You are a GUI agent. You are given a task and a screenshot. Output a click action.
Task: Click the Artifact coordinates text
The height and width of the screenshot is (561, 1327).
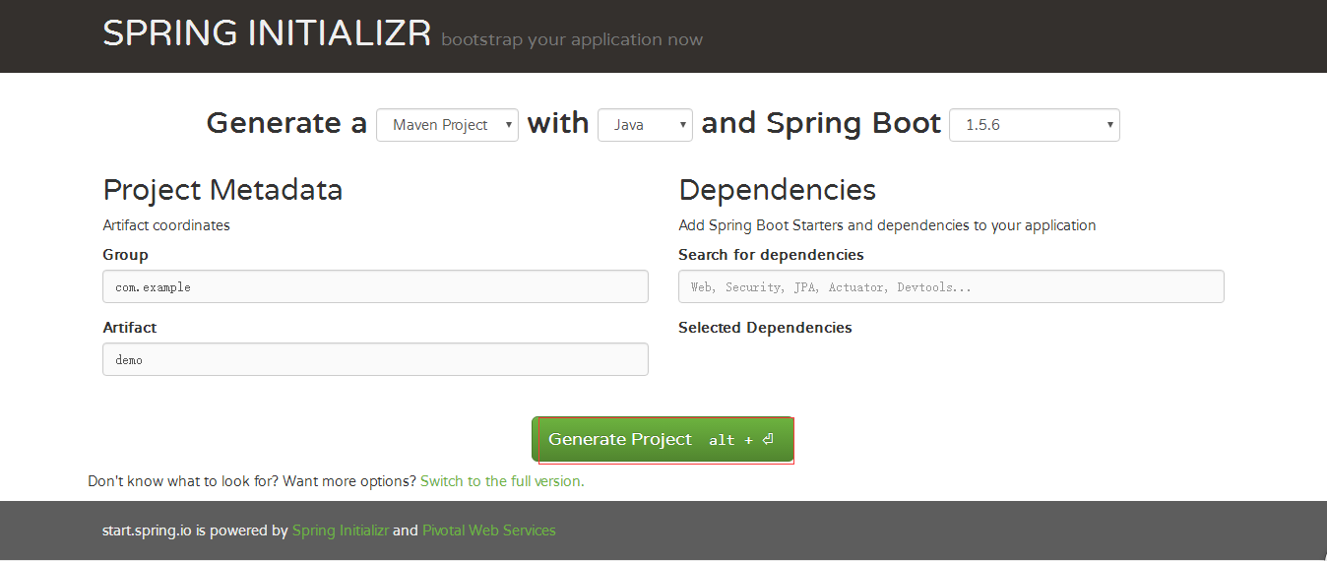pyautogui.click(x=166, y=225)
